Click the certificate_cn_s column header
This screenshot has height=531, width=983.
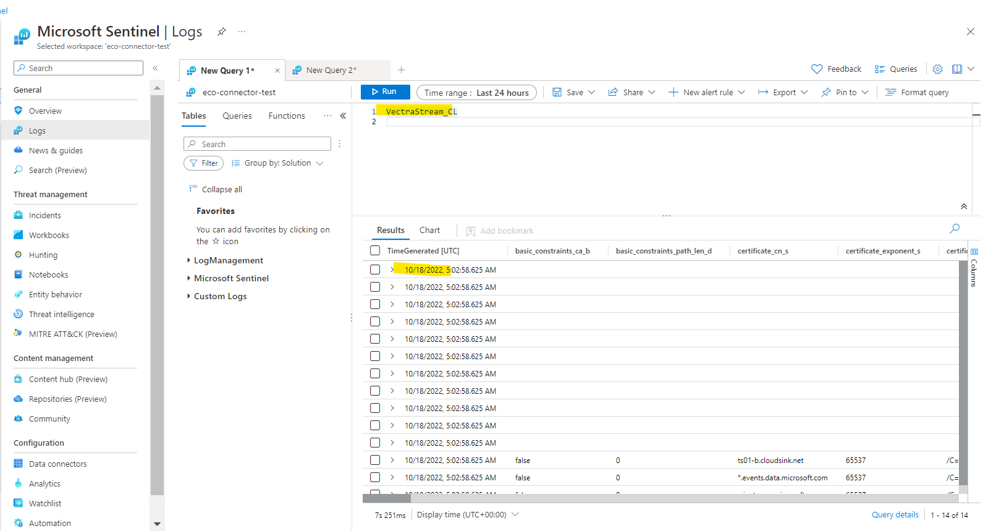tap(763, 250)
